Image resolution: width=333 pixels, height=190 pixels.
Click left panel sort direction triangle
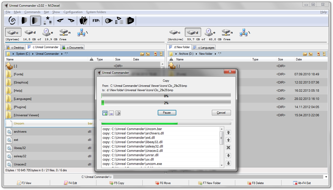(92, 59)
